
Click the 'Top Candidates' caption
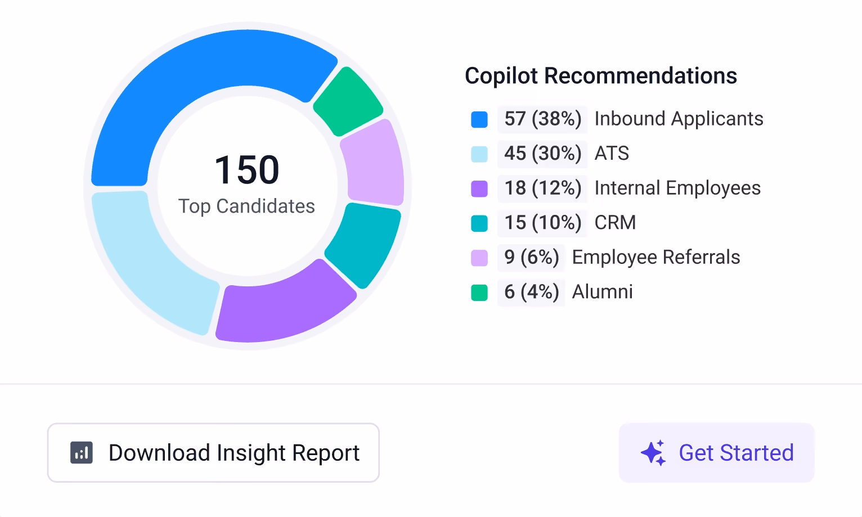[x=247, y=206]
